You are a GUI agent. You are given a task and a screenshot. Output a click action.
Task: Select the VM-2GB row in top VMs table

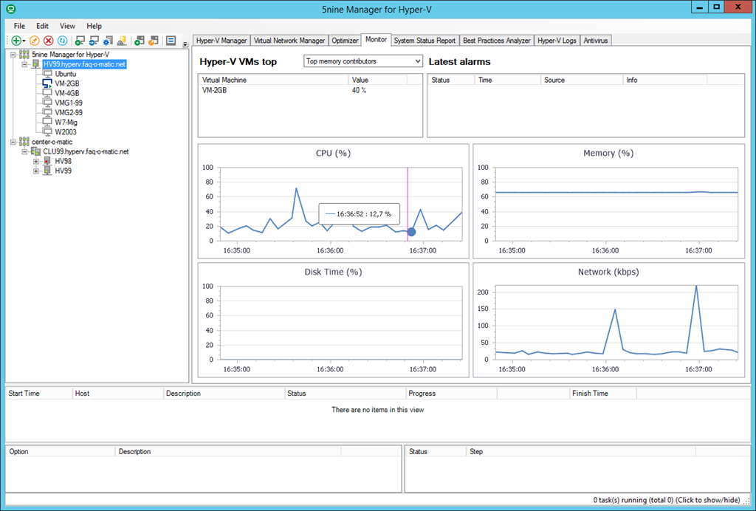point(309,90)
